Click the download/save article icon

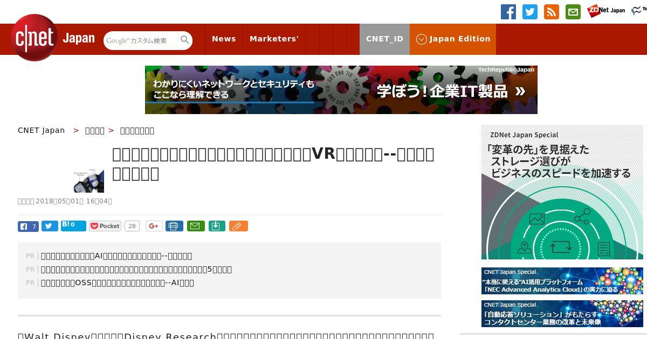tap(216, 226)
